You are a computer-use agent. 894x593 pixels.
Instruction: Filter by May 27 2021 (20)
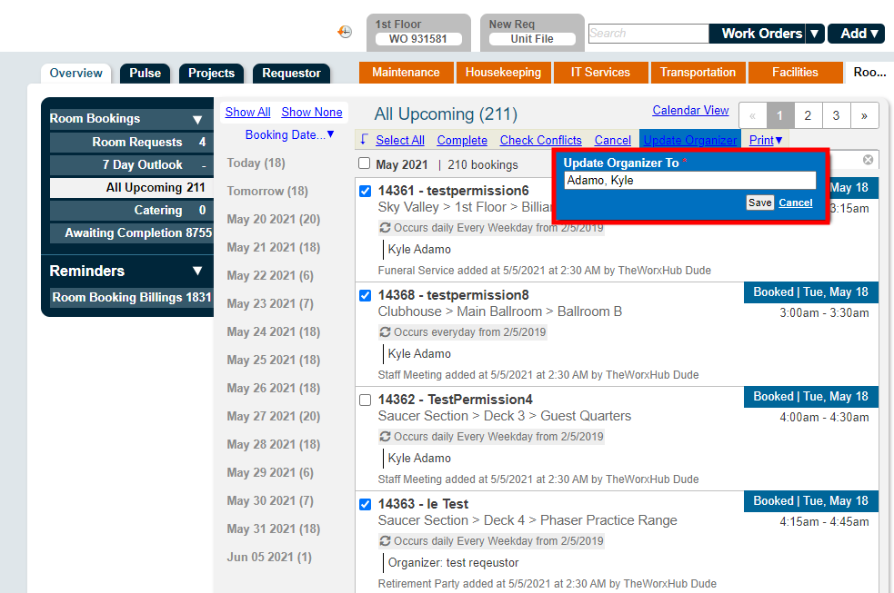coord(274,417)
